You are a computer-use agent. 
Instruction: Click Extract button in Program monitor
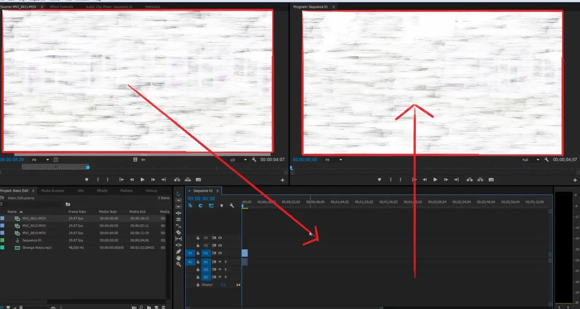(481, 180)
